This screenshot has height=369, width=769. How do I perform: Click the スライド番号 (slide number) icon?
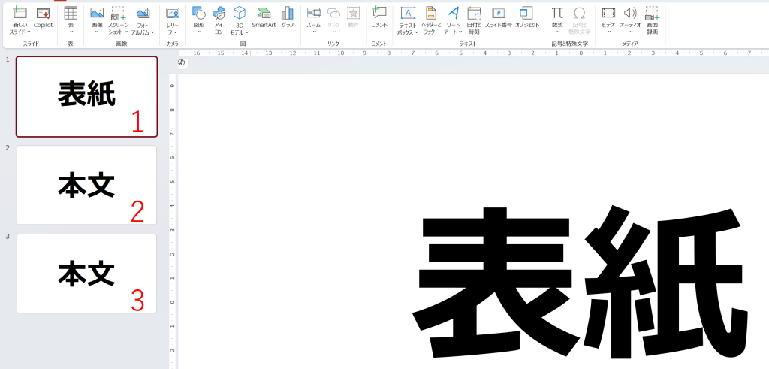[x=498, y=17]
